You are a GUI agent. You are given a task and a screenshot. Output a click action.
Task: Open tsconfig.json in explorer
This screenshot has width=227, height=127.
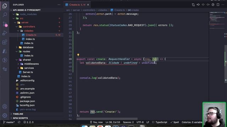click(27, 105)
